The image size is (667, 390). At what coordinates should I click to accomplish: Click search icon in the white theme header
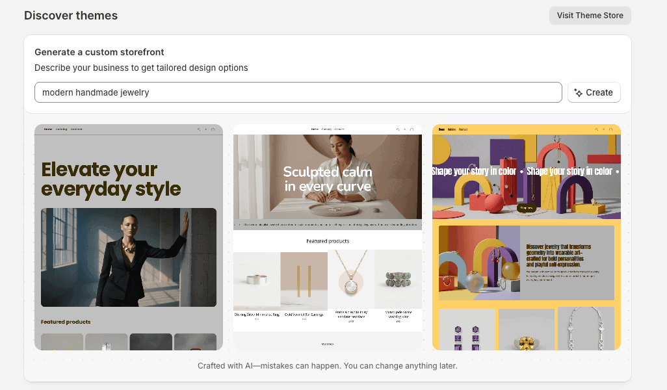(398, 129)
